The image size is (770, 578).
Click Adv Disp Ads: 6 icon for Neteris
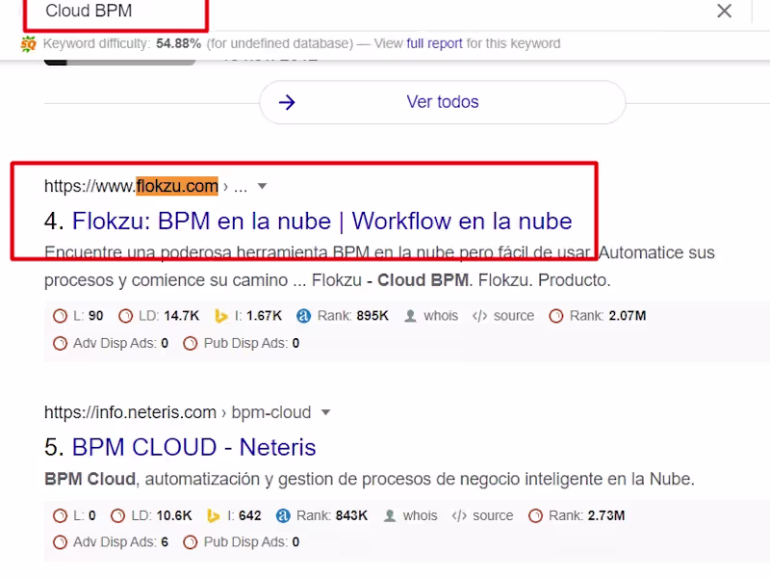pyautogui.click(x=60, y=542)
